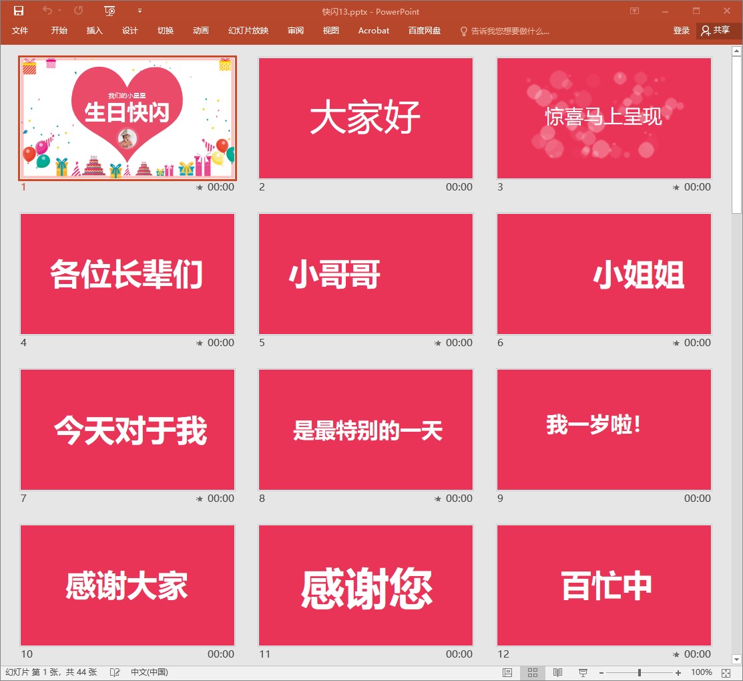Image resolution: width=743 pixels, height=681 pixels.
Task: Start slideshow from status bar icon
Action: point(583,672)
